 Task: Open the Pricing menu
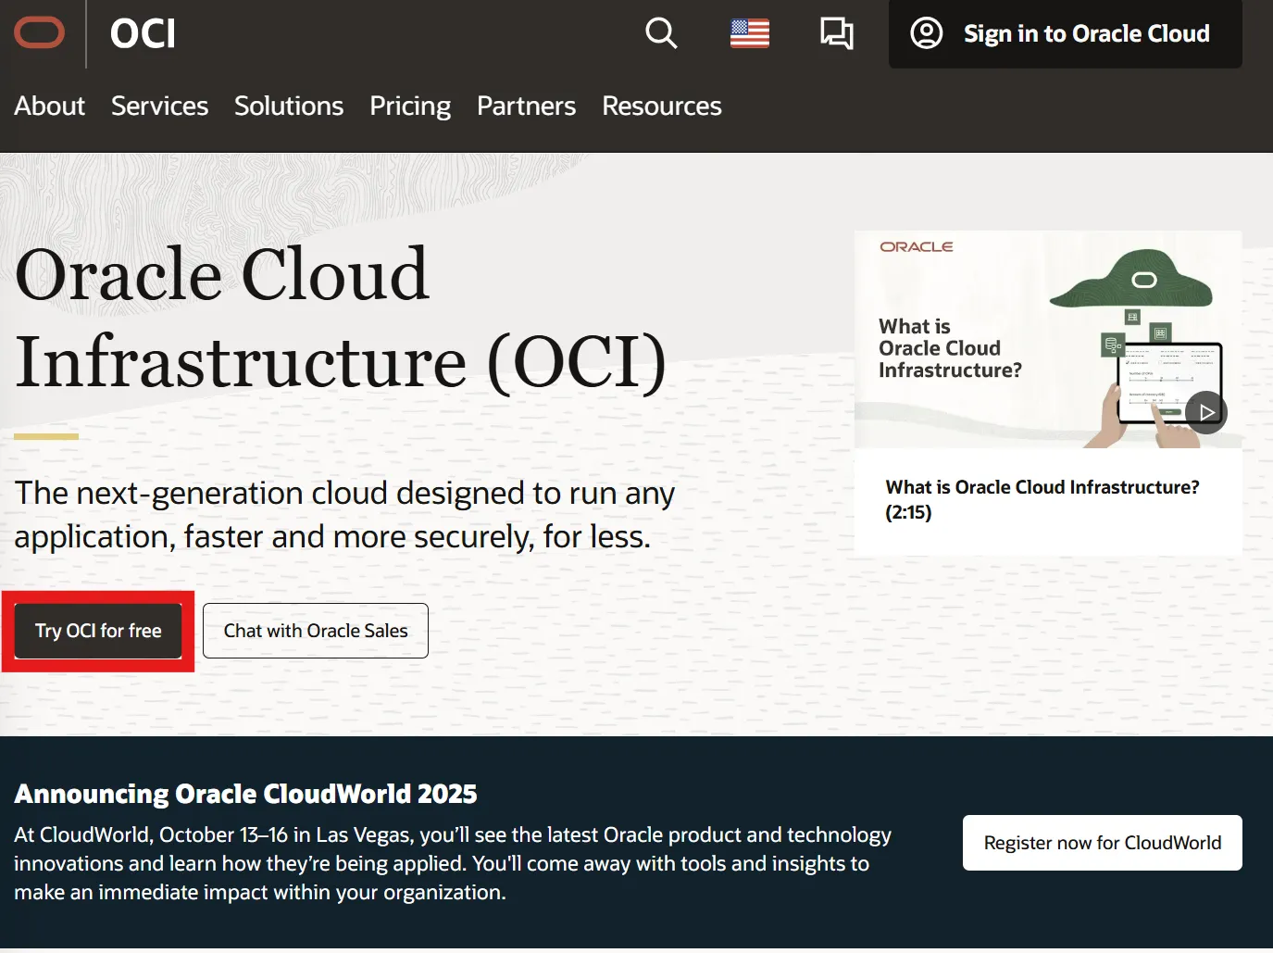pyautogui.click(x=410, y=107)
